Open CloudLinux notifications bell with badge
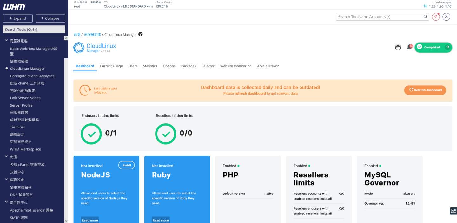 (409, 47)
